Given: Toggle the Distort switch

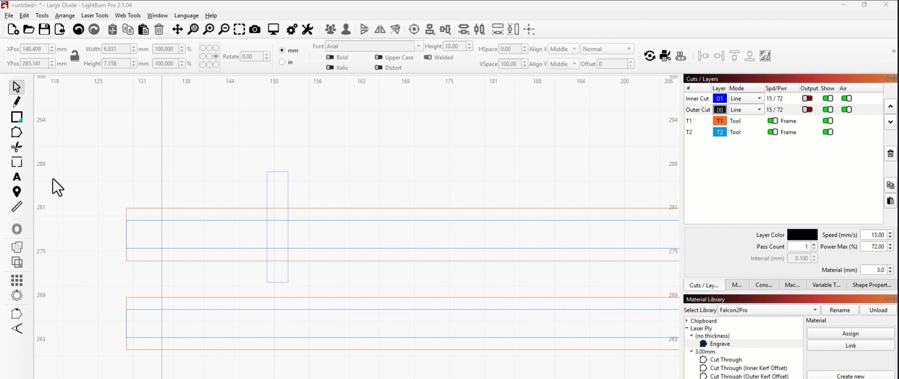Looking at the screenshot, I should coord(378,67).
